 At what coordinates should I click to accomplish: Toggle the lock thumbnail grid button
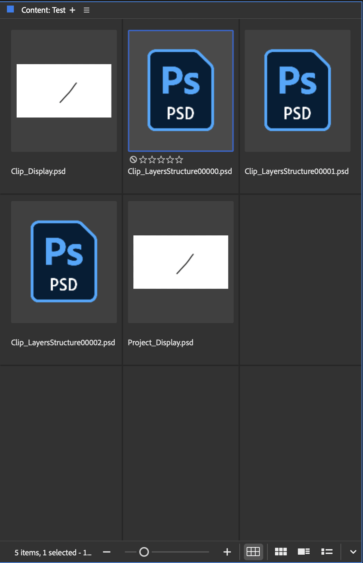point(253,552)
